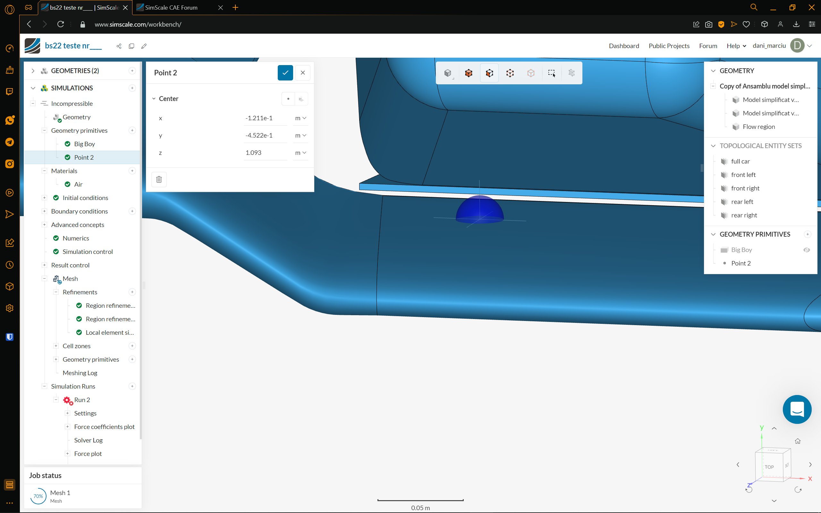Viewport: 821px width, 513px height.
Task: Activate the faces selection mode icon
Action: tap(489, 72)
